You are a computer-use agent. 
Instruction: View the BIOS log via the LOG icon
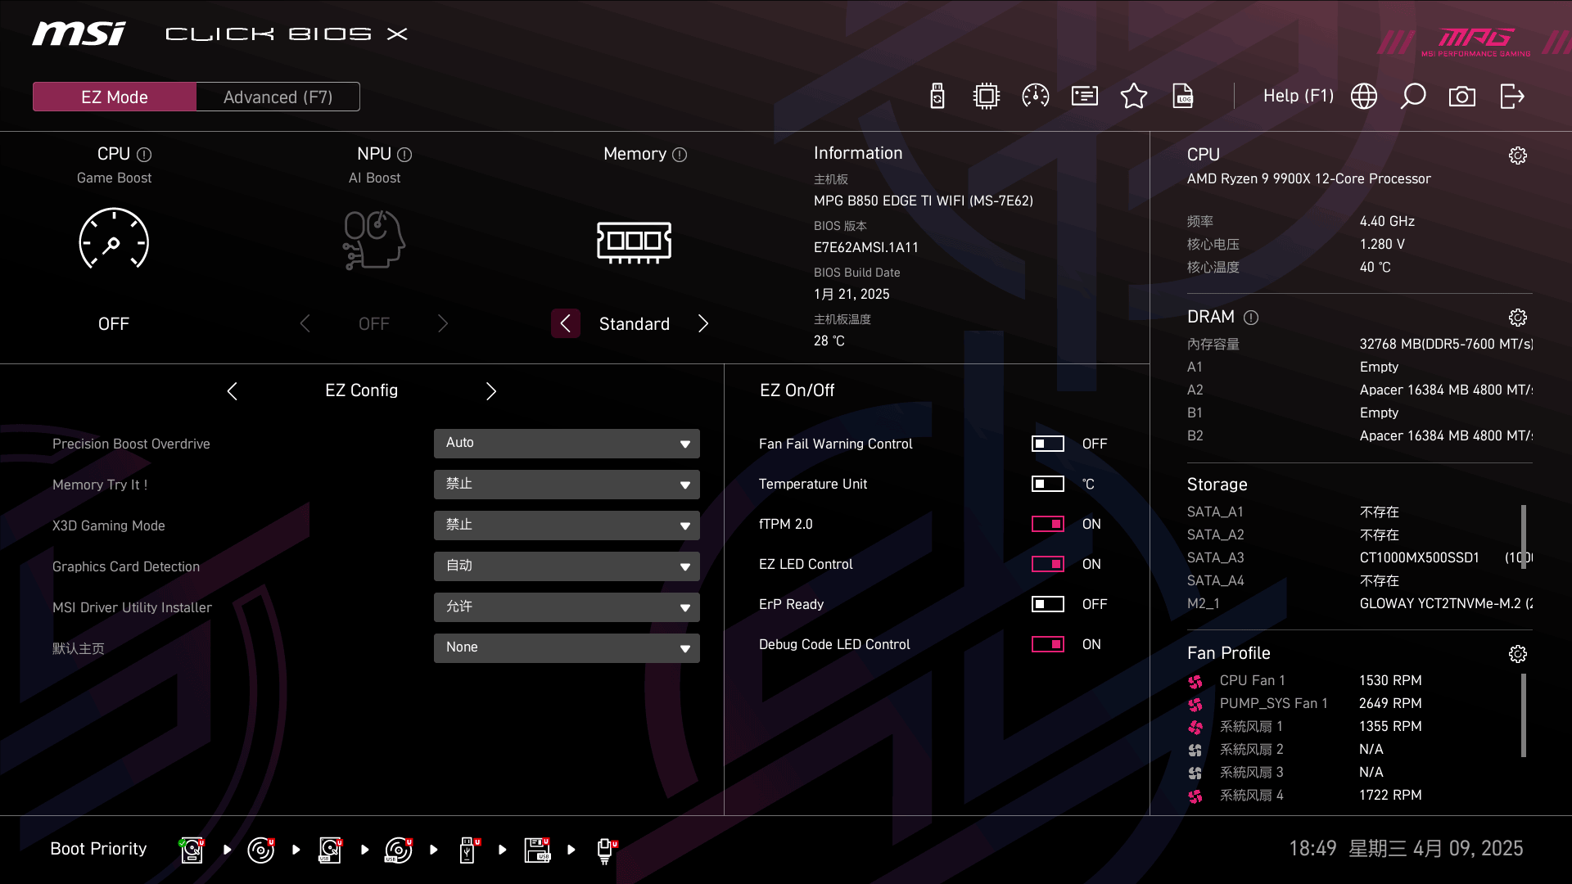point(1183,96)
